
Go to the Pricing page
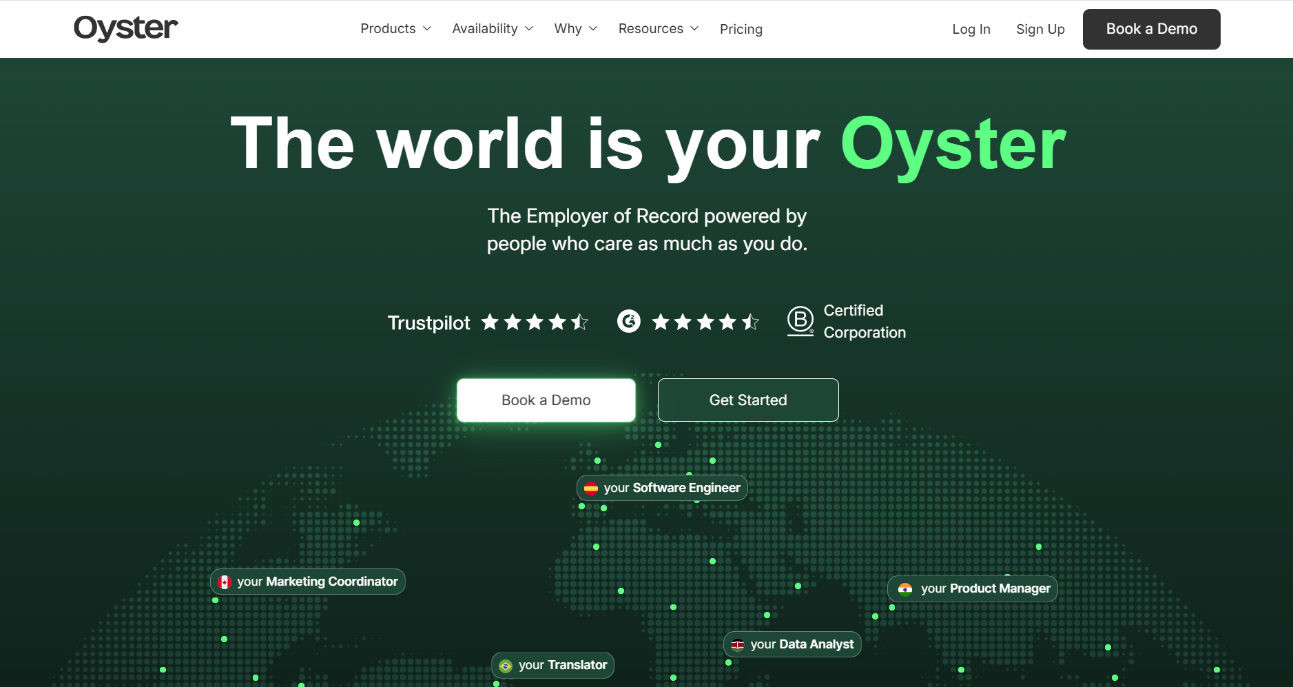pos(741,29)
